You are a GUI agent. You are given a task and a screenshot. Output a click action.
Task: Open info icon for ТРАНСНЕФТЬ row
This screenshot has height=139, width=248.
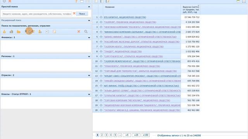(x=101, y=66)
